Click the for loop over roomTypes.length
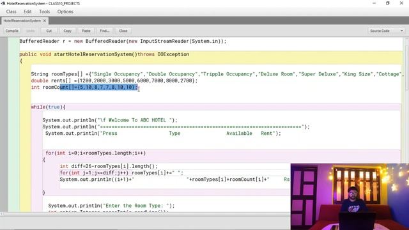 (x=95, y=153)
